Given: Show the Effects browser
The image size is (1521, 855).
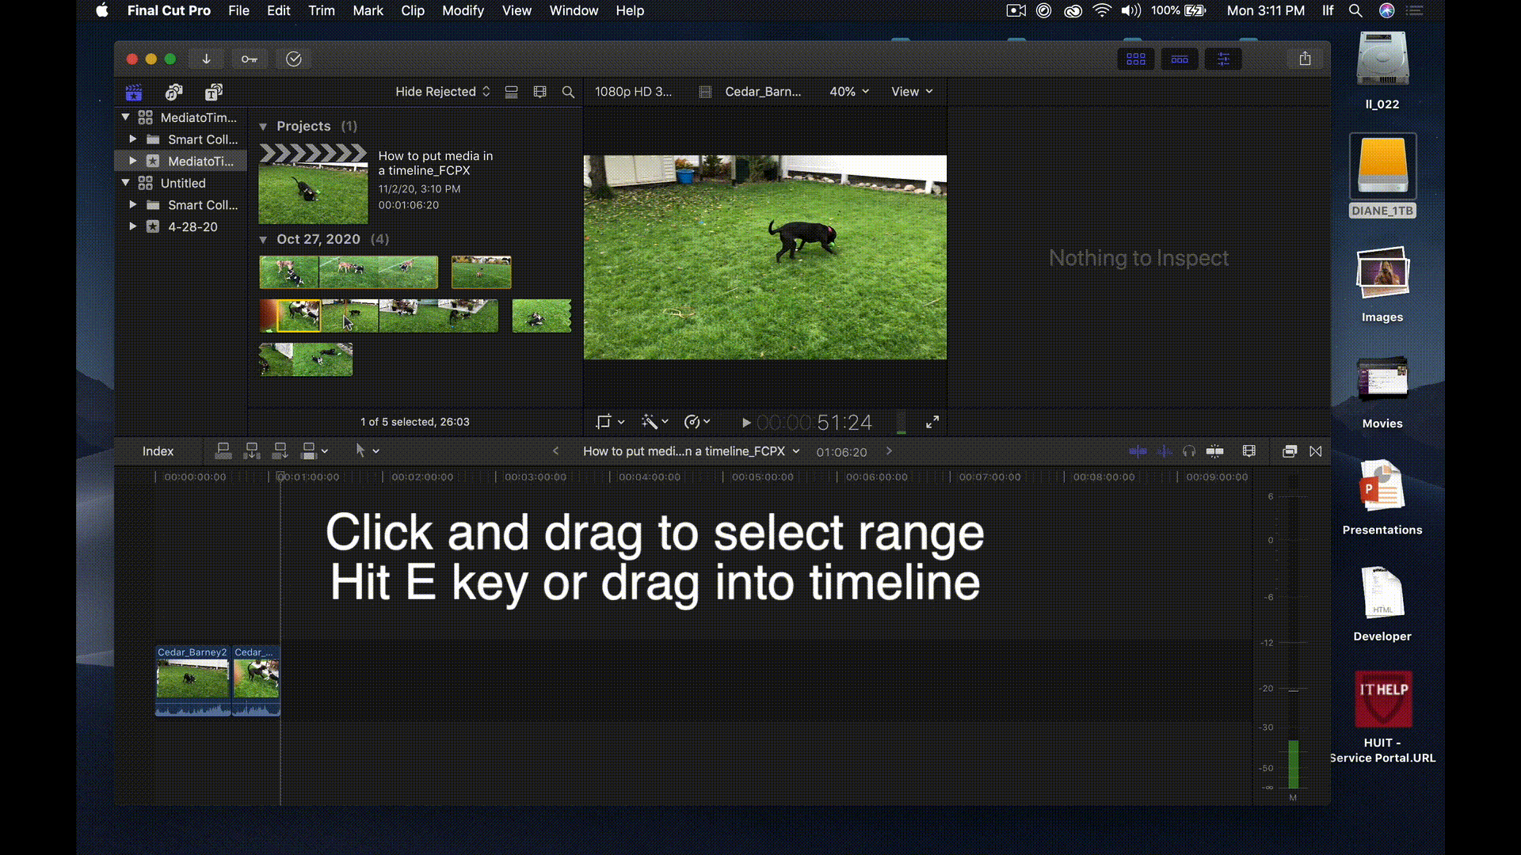Looking at the screenshot, I should point(1290,451).
